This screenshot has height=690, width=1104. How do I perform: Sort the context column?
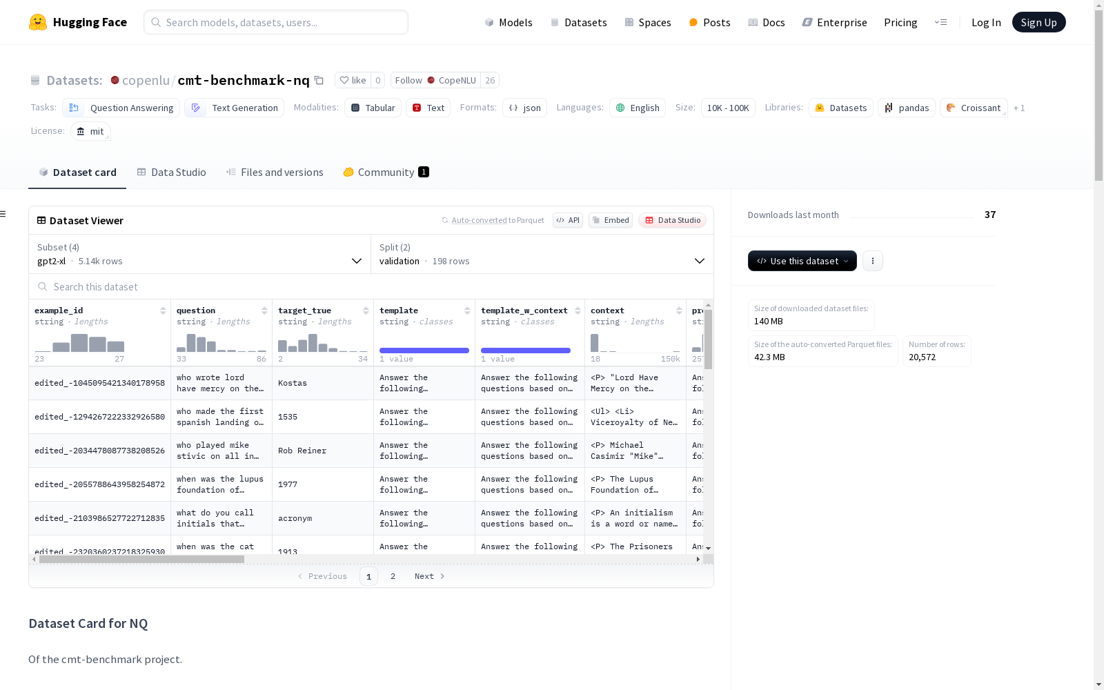point(679,310)
